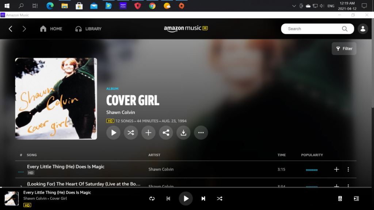The height and width of the screenshot is (210, 374).
Task: Open the ENG language switcher
Action: click(x=331, y=6)
